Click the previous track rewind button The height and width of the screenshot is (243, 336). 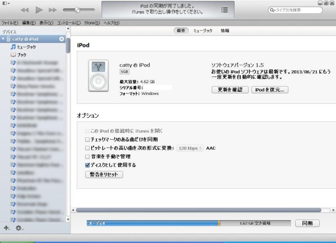(x=25, y=10)
